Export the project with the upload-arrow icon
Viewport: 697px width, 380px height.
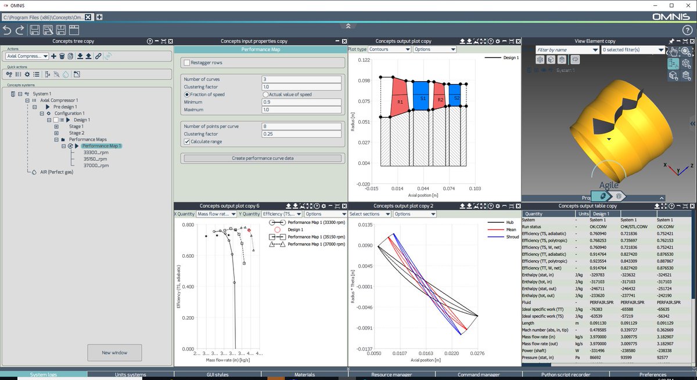tap(88, 56)
